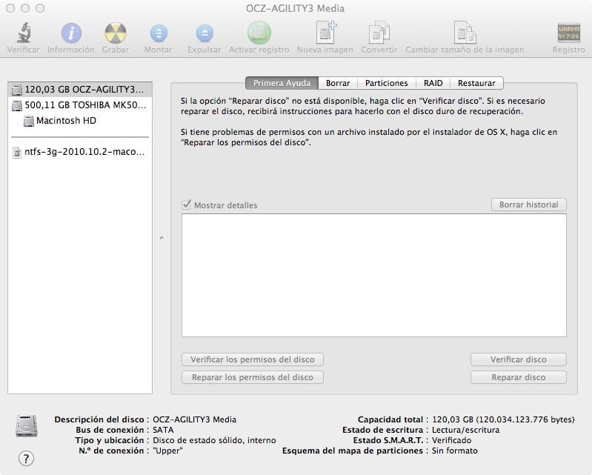The image size is (592, 475).
Task: Switch to the Restaurar tab
Action: [x=476, y=83]
